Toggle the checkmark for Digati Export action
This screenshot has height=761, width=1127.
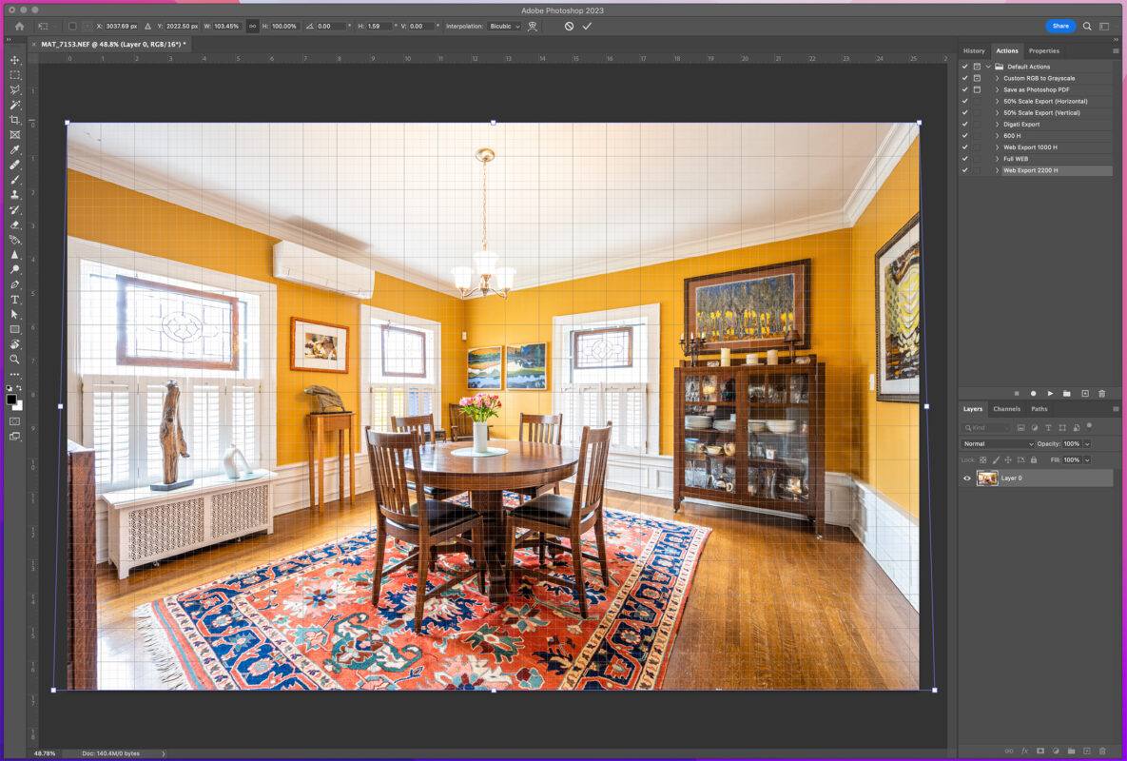964,125
